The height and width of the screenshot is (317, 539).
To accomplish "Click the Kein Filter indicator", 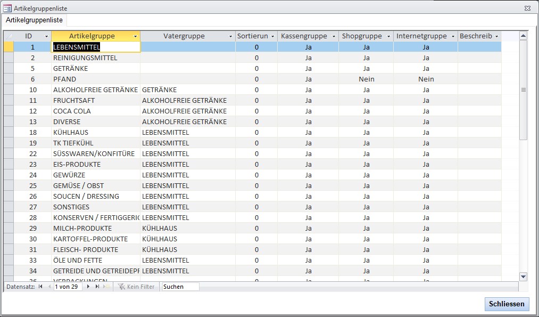I will point(136,287).
